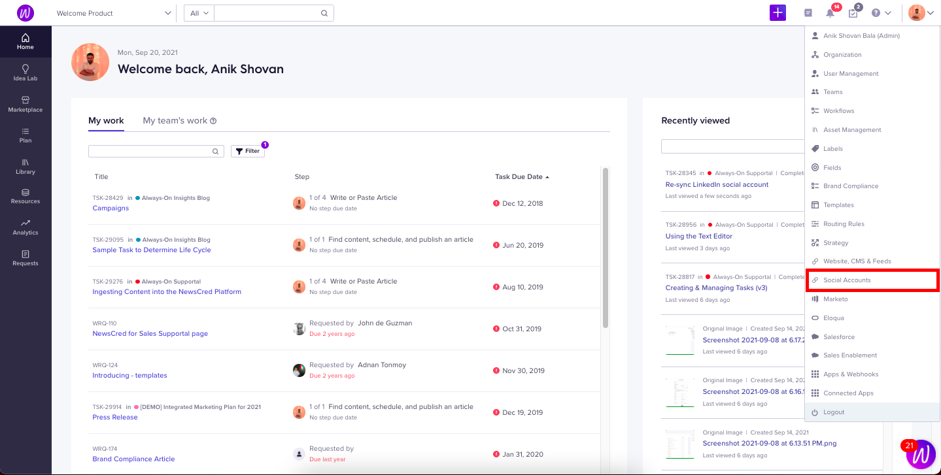941x475 pixels.
Task: Click assignee avatar on Campaigns row
Action: 299,203
